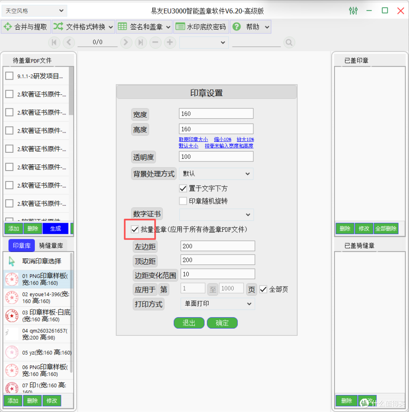Toggle the 批量盖章 batch stamping checkbox
Screen dimensions: 409x412
(x=135, y=229)
